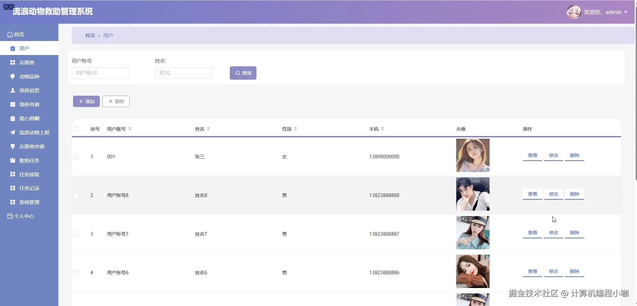Click 删除 for 姓名8 row
Image resolution: width=637 pixels, height=306 pixels.
pyautogui.click(x=575, y=194)
